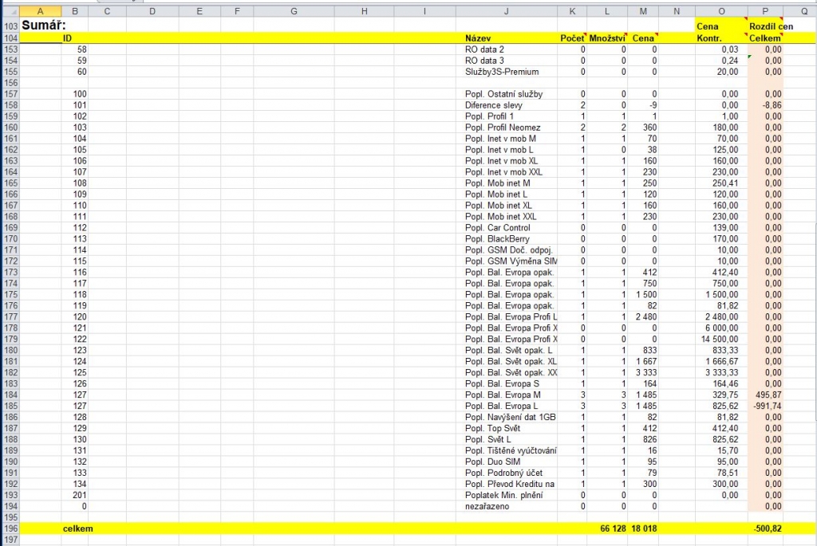Click row header 196

click(x=10, y=528)
